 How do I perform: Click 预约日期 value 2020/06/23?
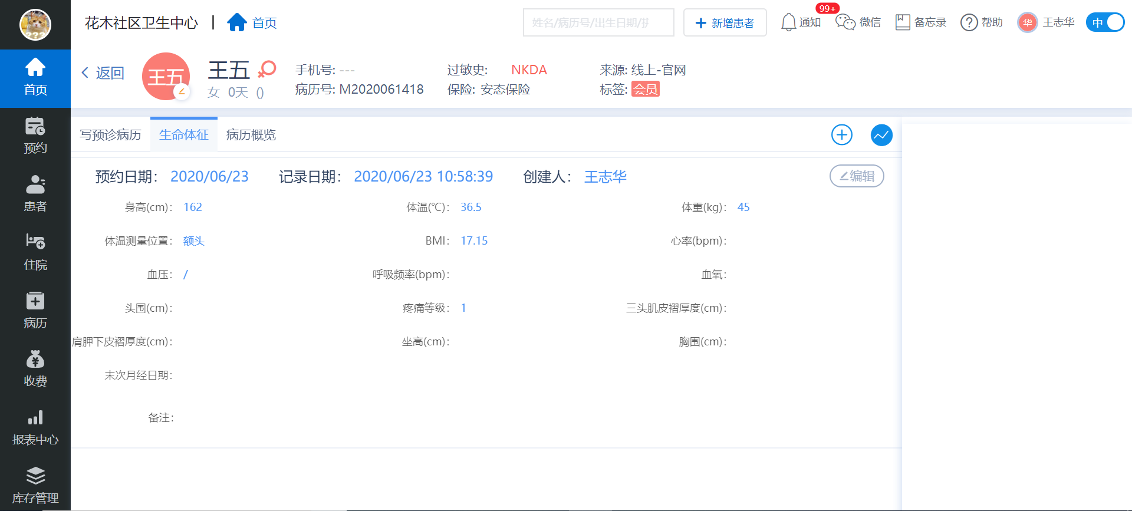click(x=209, y=177)
